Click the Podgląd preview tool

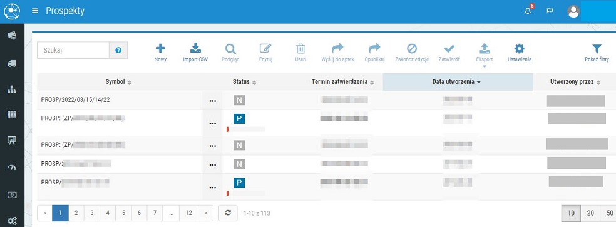[230, 53]
